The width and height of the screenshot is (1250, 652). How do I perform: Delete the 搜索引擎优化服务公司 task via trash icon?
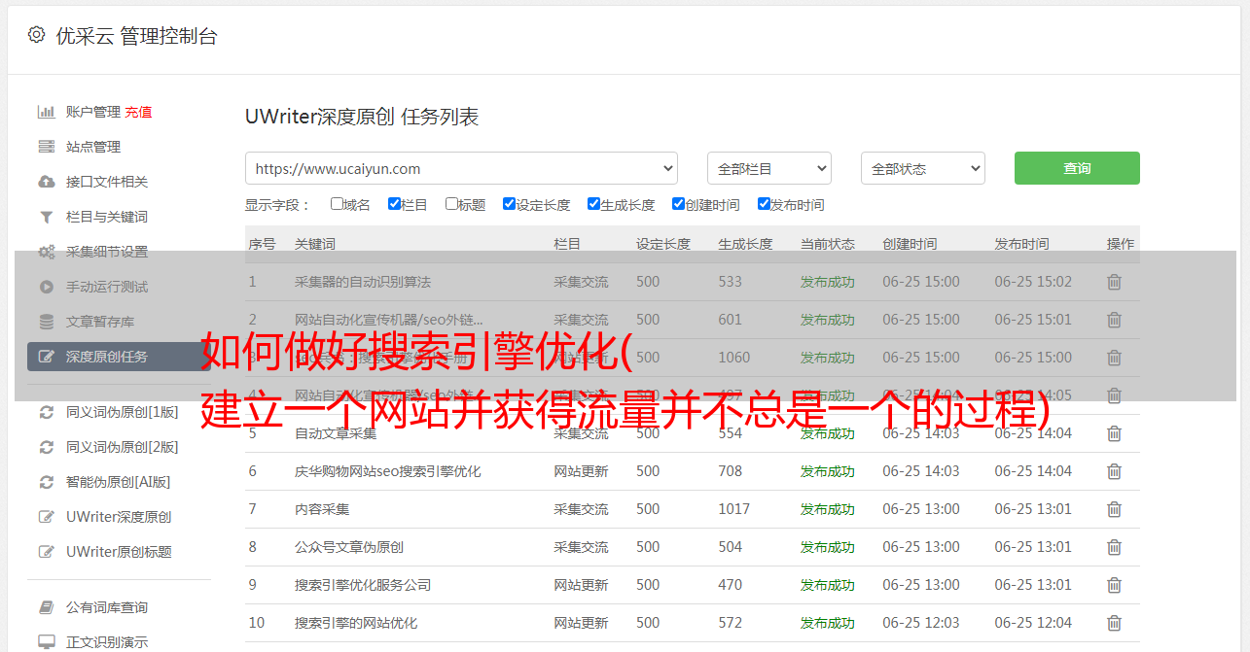click(x=1115, y=585)
